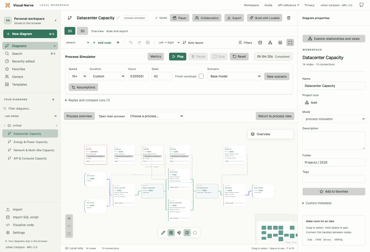
Task: Open the Guide menu item
Action: (268, 5)
